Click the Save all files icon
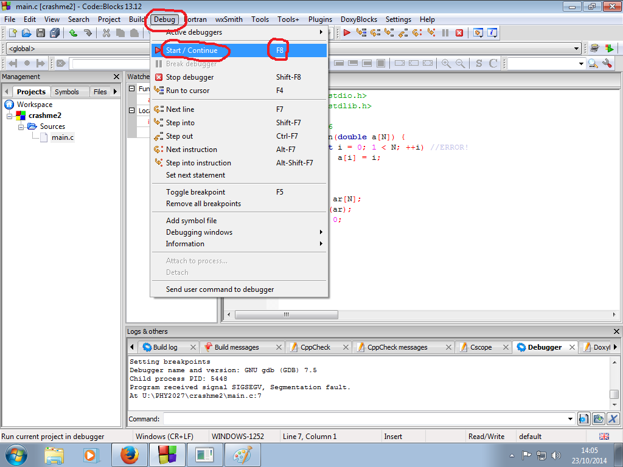623x467 pixels. tap(55, 33)
